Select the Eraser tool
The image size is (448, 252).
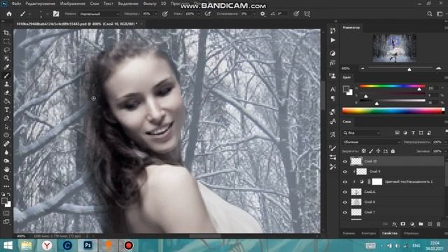point(6,93)
